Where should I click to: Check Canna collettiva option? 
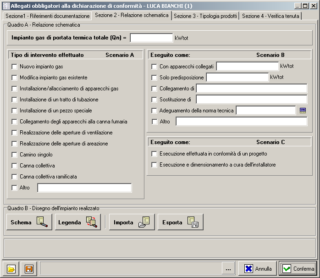pos(14,166)
